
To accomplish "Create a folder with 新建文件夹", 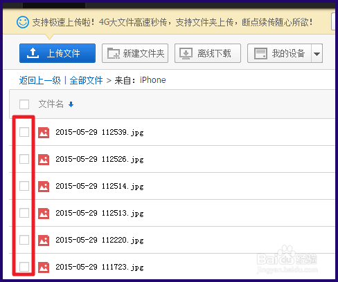I will pos(135,53).
